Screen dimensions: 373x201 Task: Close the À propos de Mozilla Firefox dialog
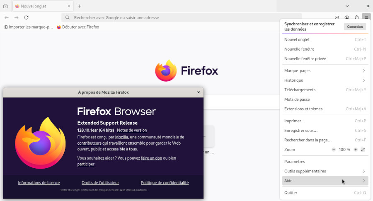[x=199, y=92]
